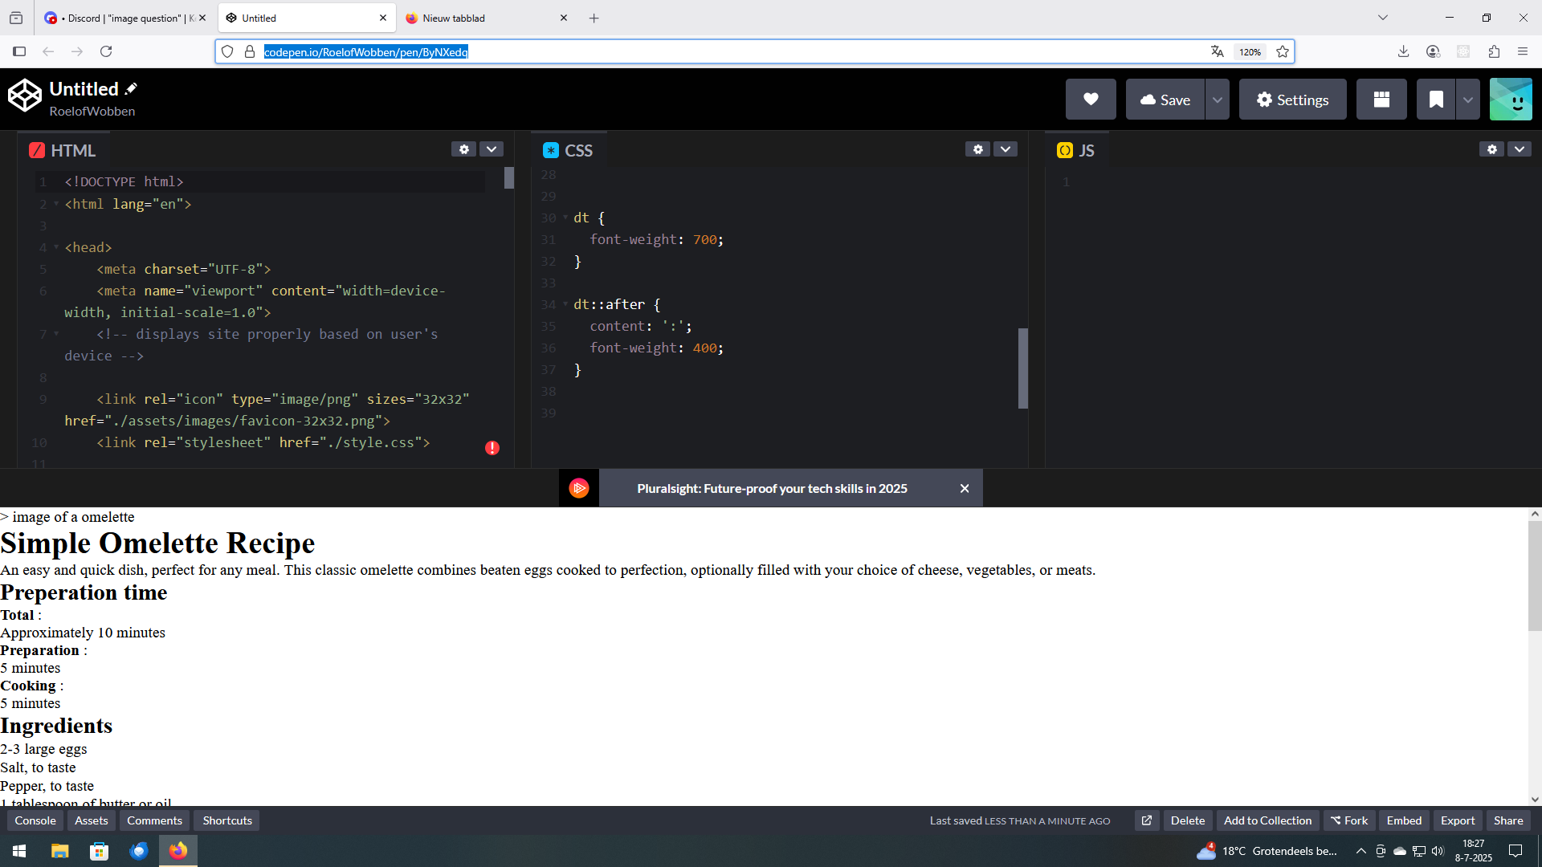Open the Assets panel

coord(92,820)
